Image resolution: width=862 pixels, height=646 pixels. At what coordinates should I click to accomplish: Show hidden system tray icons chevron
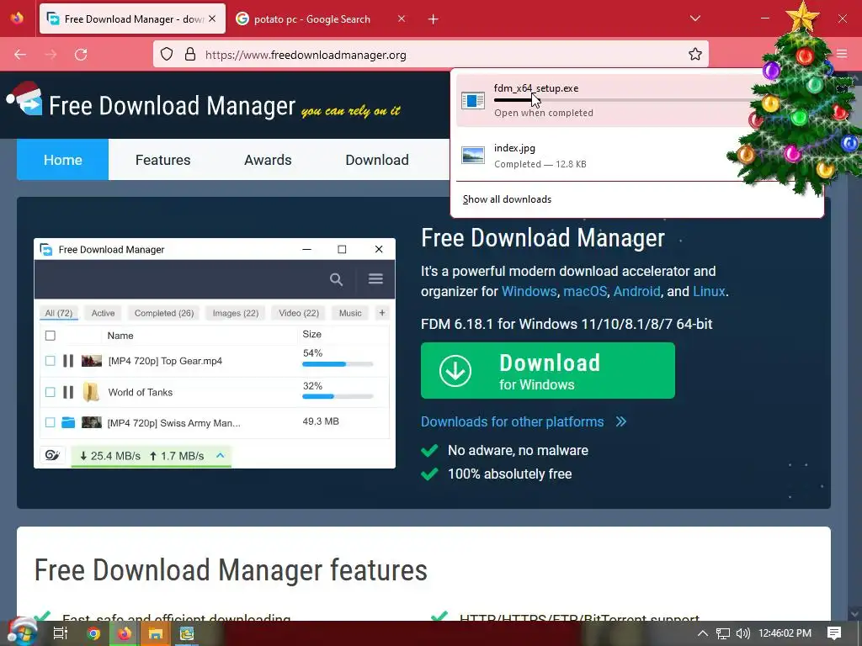pyautogui.click(x=702, y=633)
